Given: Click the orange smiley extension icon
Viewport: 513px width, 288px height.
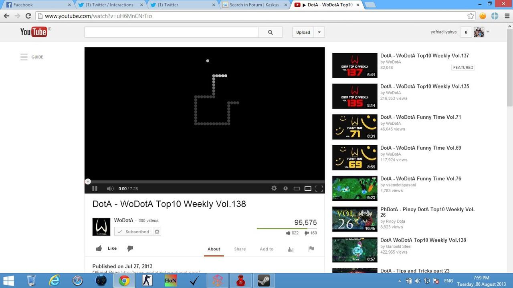Looking at the screenshot, I should [483, 16].
